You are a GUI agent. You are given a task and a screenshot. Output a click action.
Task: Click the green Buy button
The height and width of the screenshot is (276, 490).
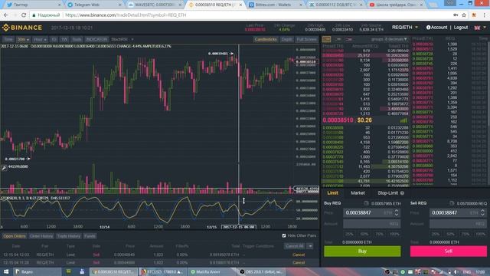coord(362,251)
